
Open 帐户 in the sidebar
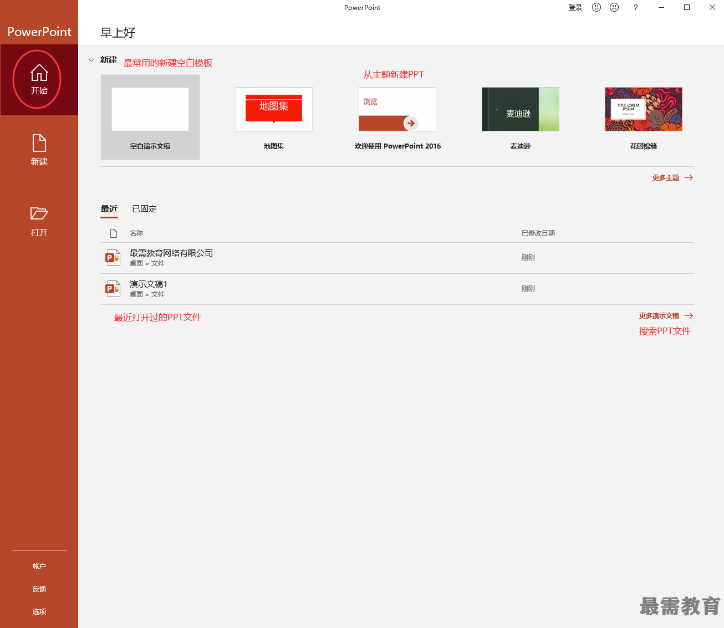[x=39, y=566]
